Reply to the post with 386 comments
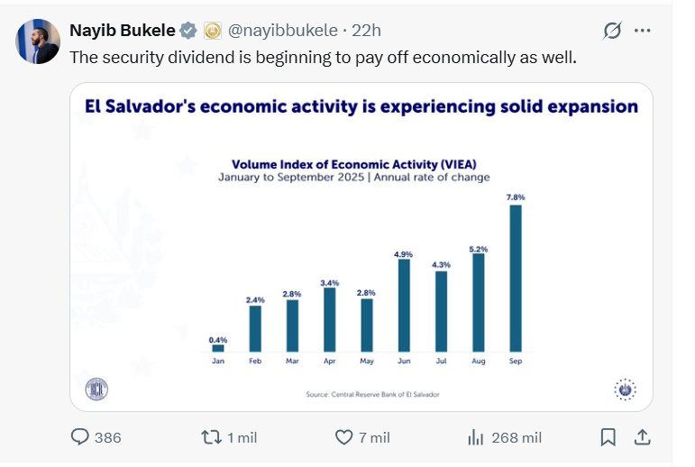The height and width of the screenshot is (467, 695). point(81,437)
